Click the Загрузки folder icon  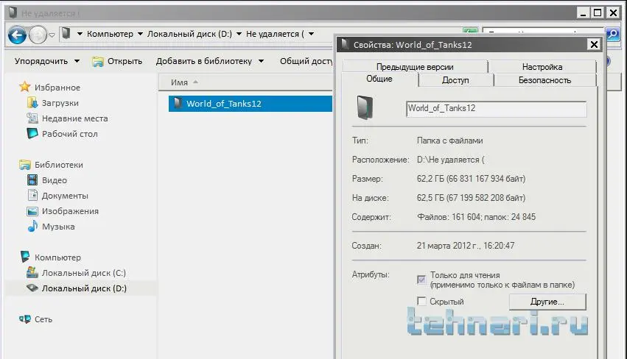click(x=32, y=103)
